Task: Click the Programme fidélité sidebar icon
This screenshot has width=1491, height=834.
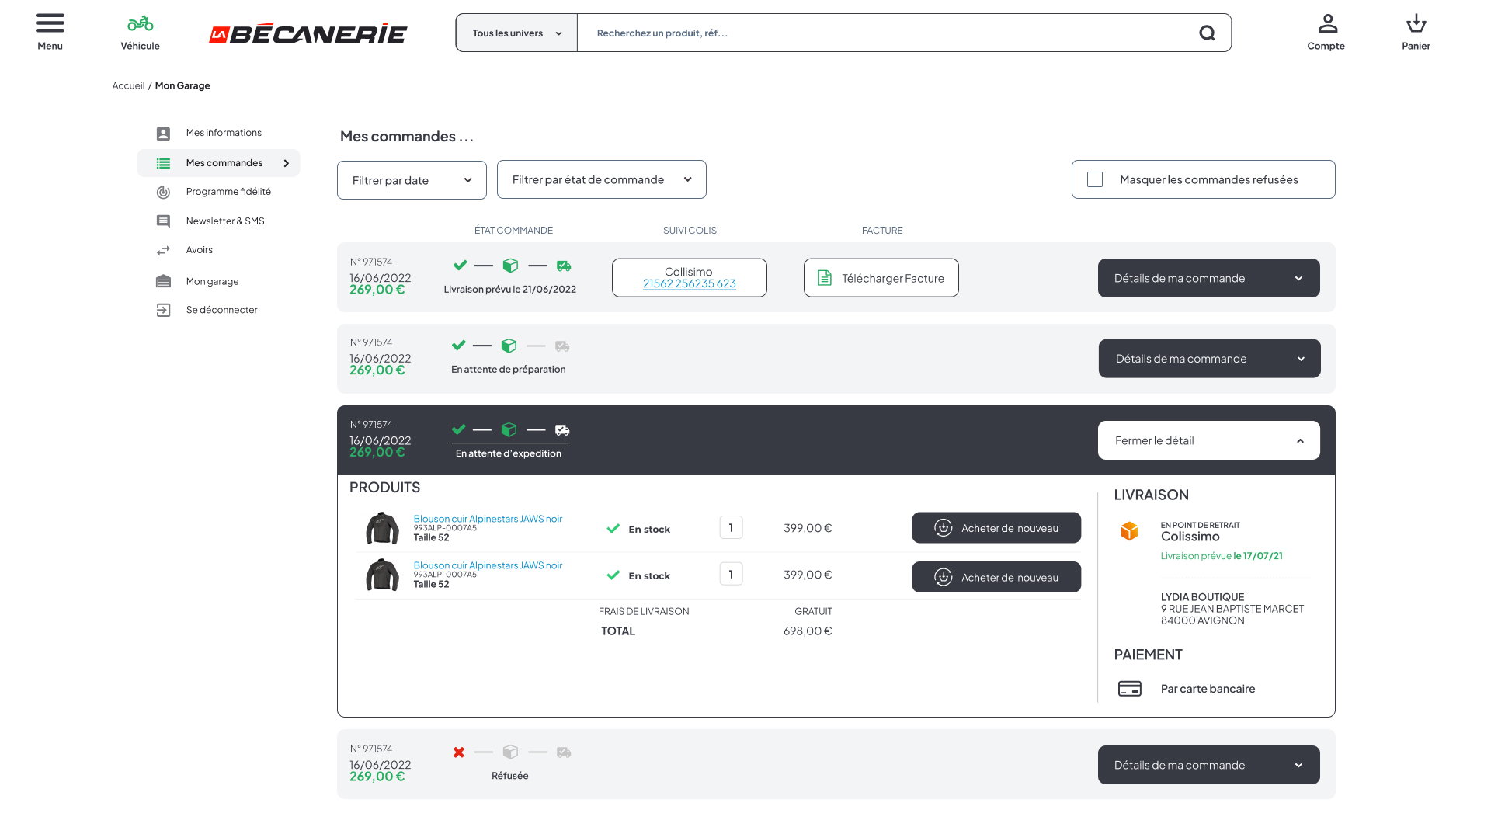Action: point(163,193)
